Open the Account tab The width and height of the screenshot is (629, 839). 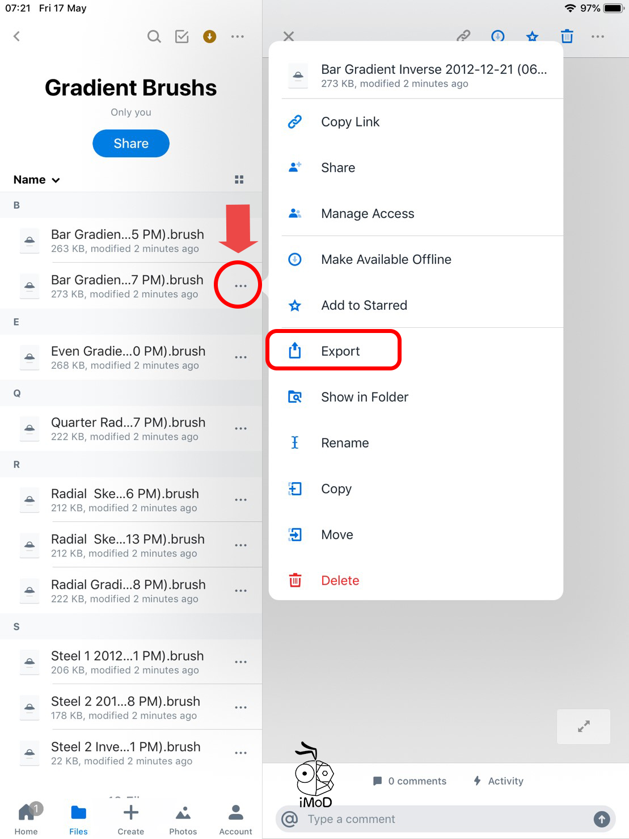(235, 819)
